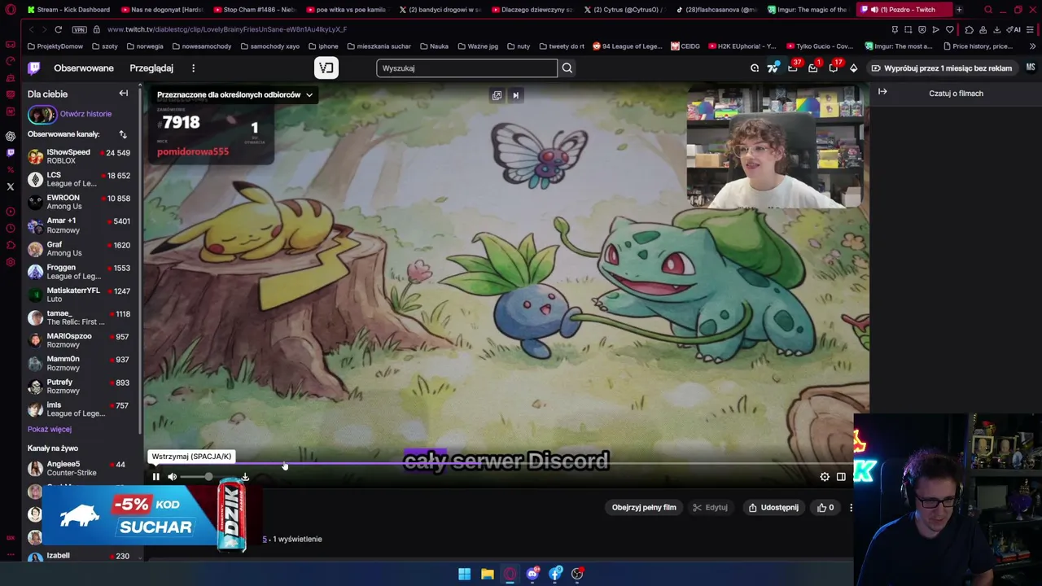
Task: Collapse the Dla ciebie sidebar
Action: pyautogui.click(x=124, y=94)
